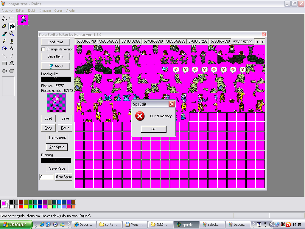The width and height of the screenshot is (305, 229).
Task: Pick the Curve tool
Action: pyautogui.click(x=12, y=56)
